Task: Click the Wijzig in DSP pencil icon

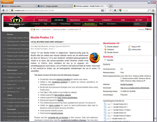Action: pyautogui.click(x=129, y=46)
